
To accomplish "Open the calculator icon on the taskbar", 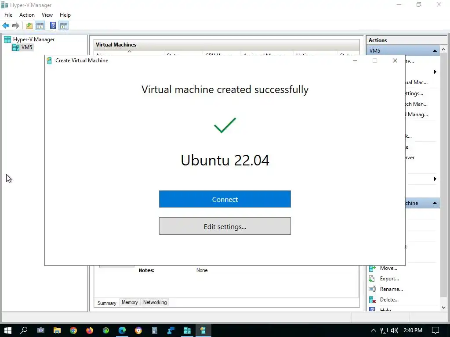I will (x=155, y=330).
